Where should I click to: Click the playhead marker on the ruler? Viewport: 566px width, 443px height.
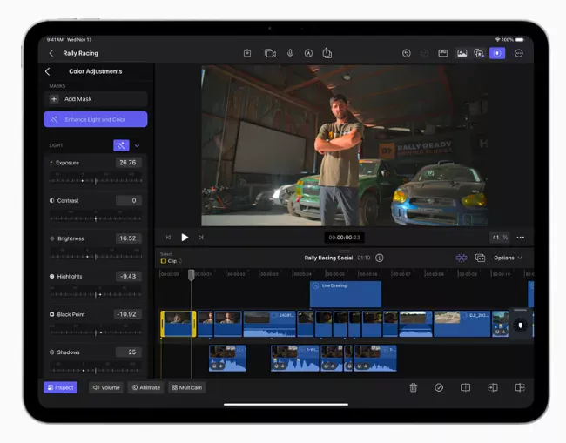[x=192, y=275]
